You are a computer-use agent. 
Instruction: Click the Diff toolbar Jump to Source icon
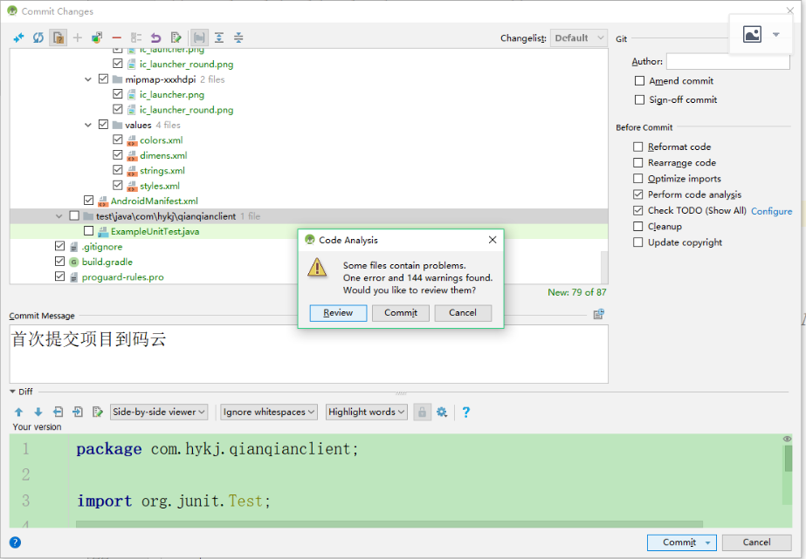point(97,412)
